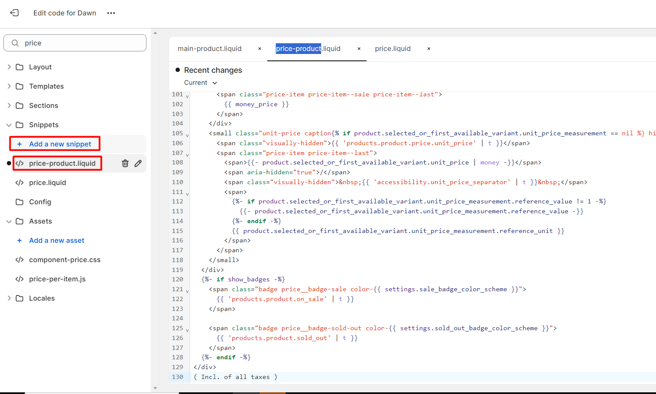Click the scrollbar up arrow
This screenshot has width=656, height=394.
click(155, 33)
